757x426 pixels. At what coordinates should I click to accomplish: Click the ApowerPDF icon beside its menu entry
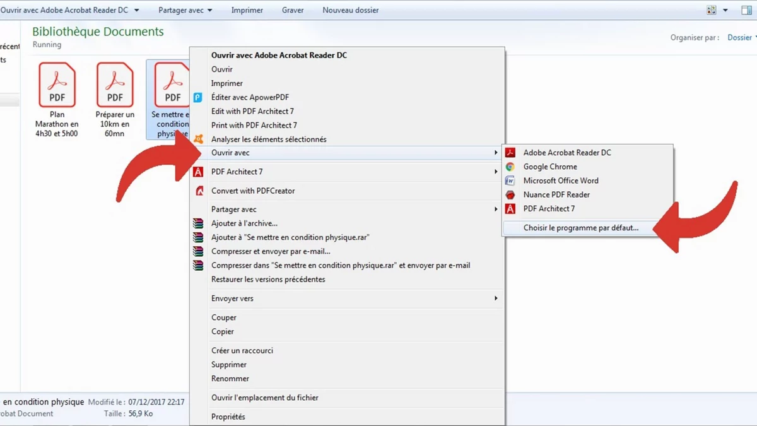coord(198,97)
